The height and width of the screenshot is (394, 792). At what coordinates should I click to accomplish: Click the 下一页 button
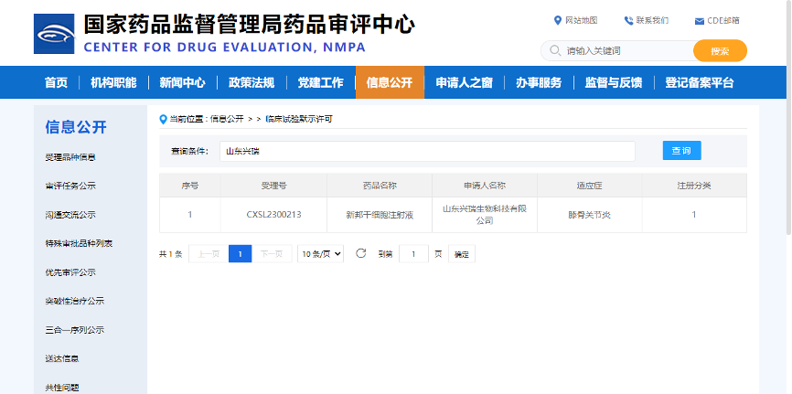[272, 254]
